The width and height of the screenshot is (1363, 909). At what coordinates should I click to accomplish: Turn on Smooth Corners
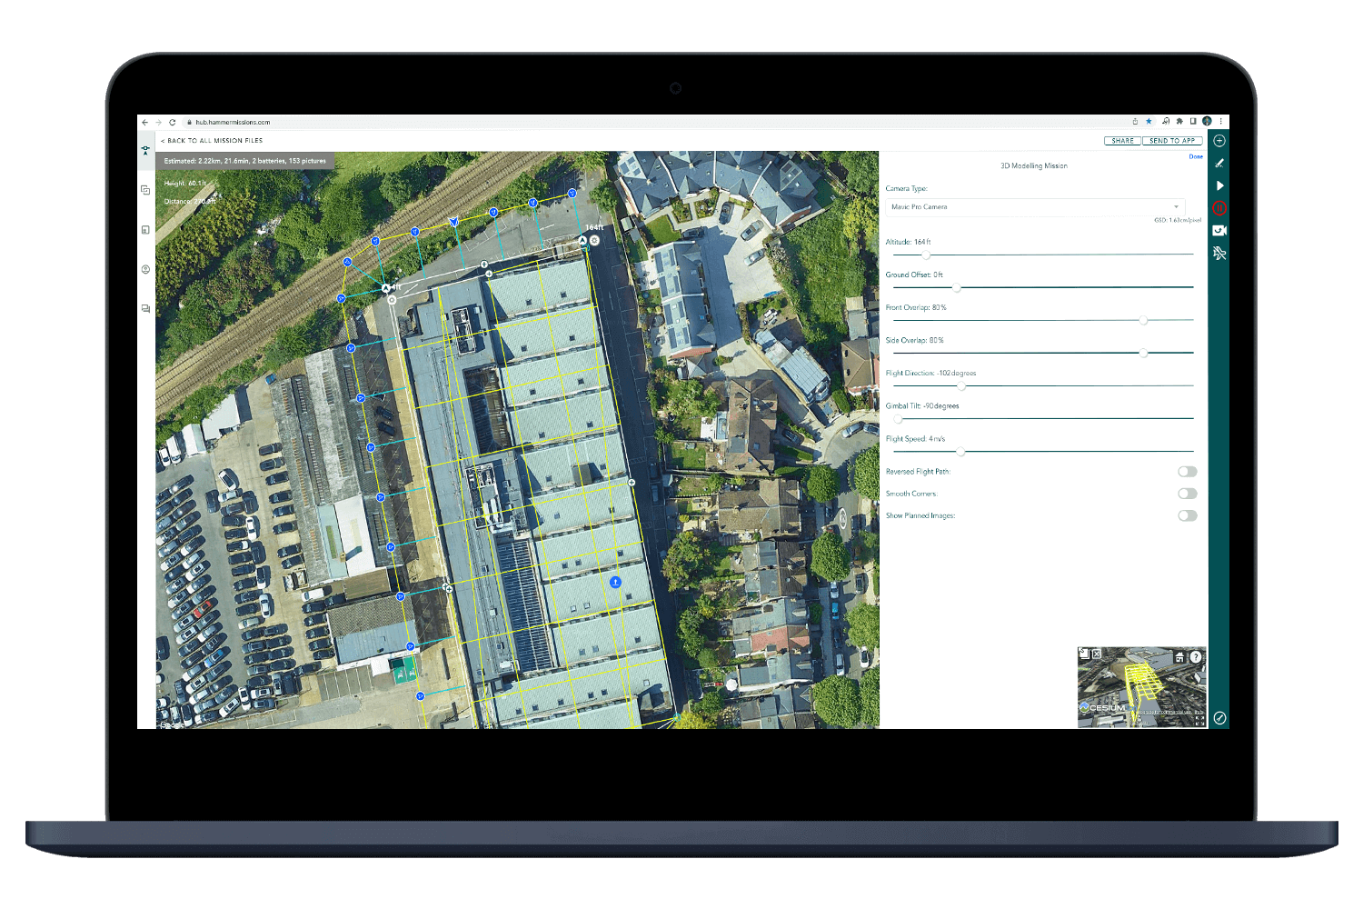pos(1188,493)
